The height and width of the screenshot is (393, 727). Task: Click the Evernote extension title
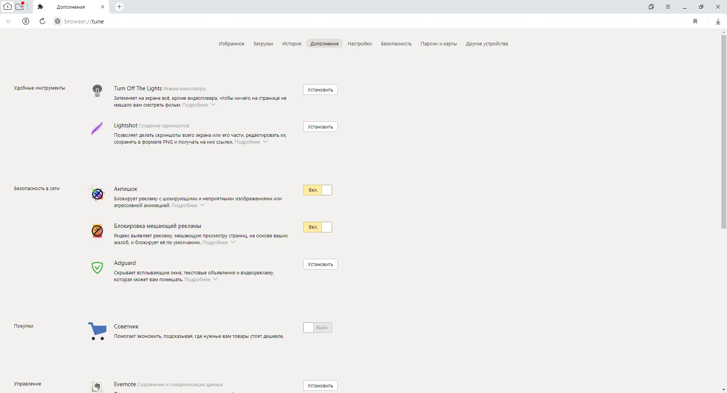pyautogui.click(x=125, y=384)
